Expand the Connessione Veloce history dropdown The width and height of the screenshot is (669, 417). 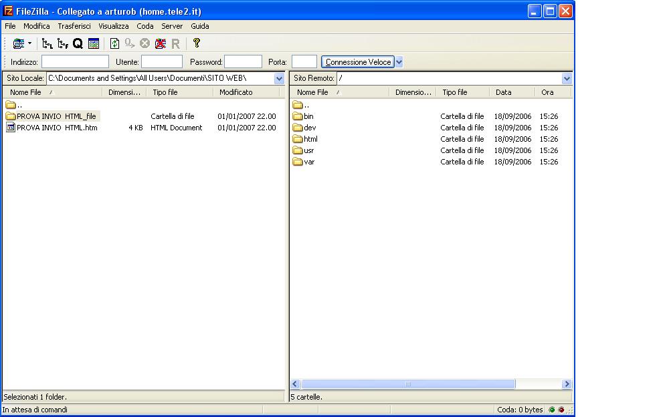pos(399,62)
